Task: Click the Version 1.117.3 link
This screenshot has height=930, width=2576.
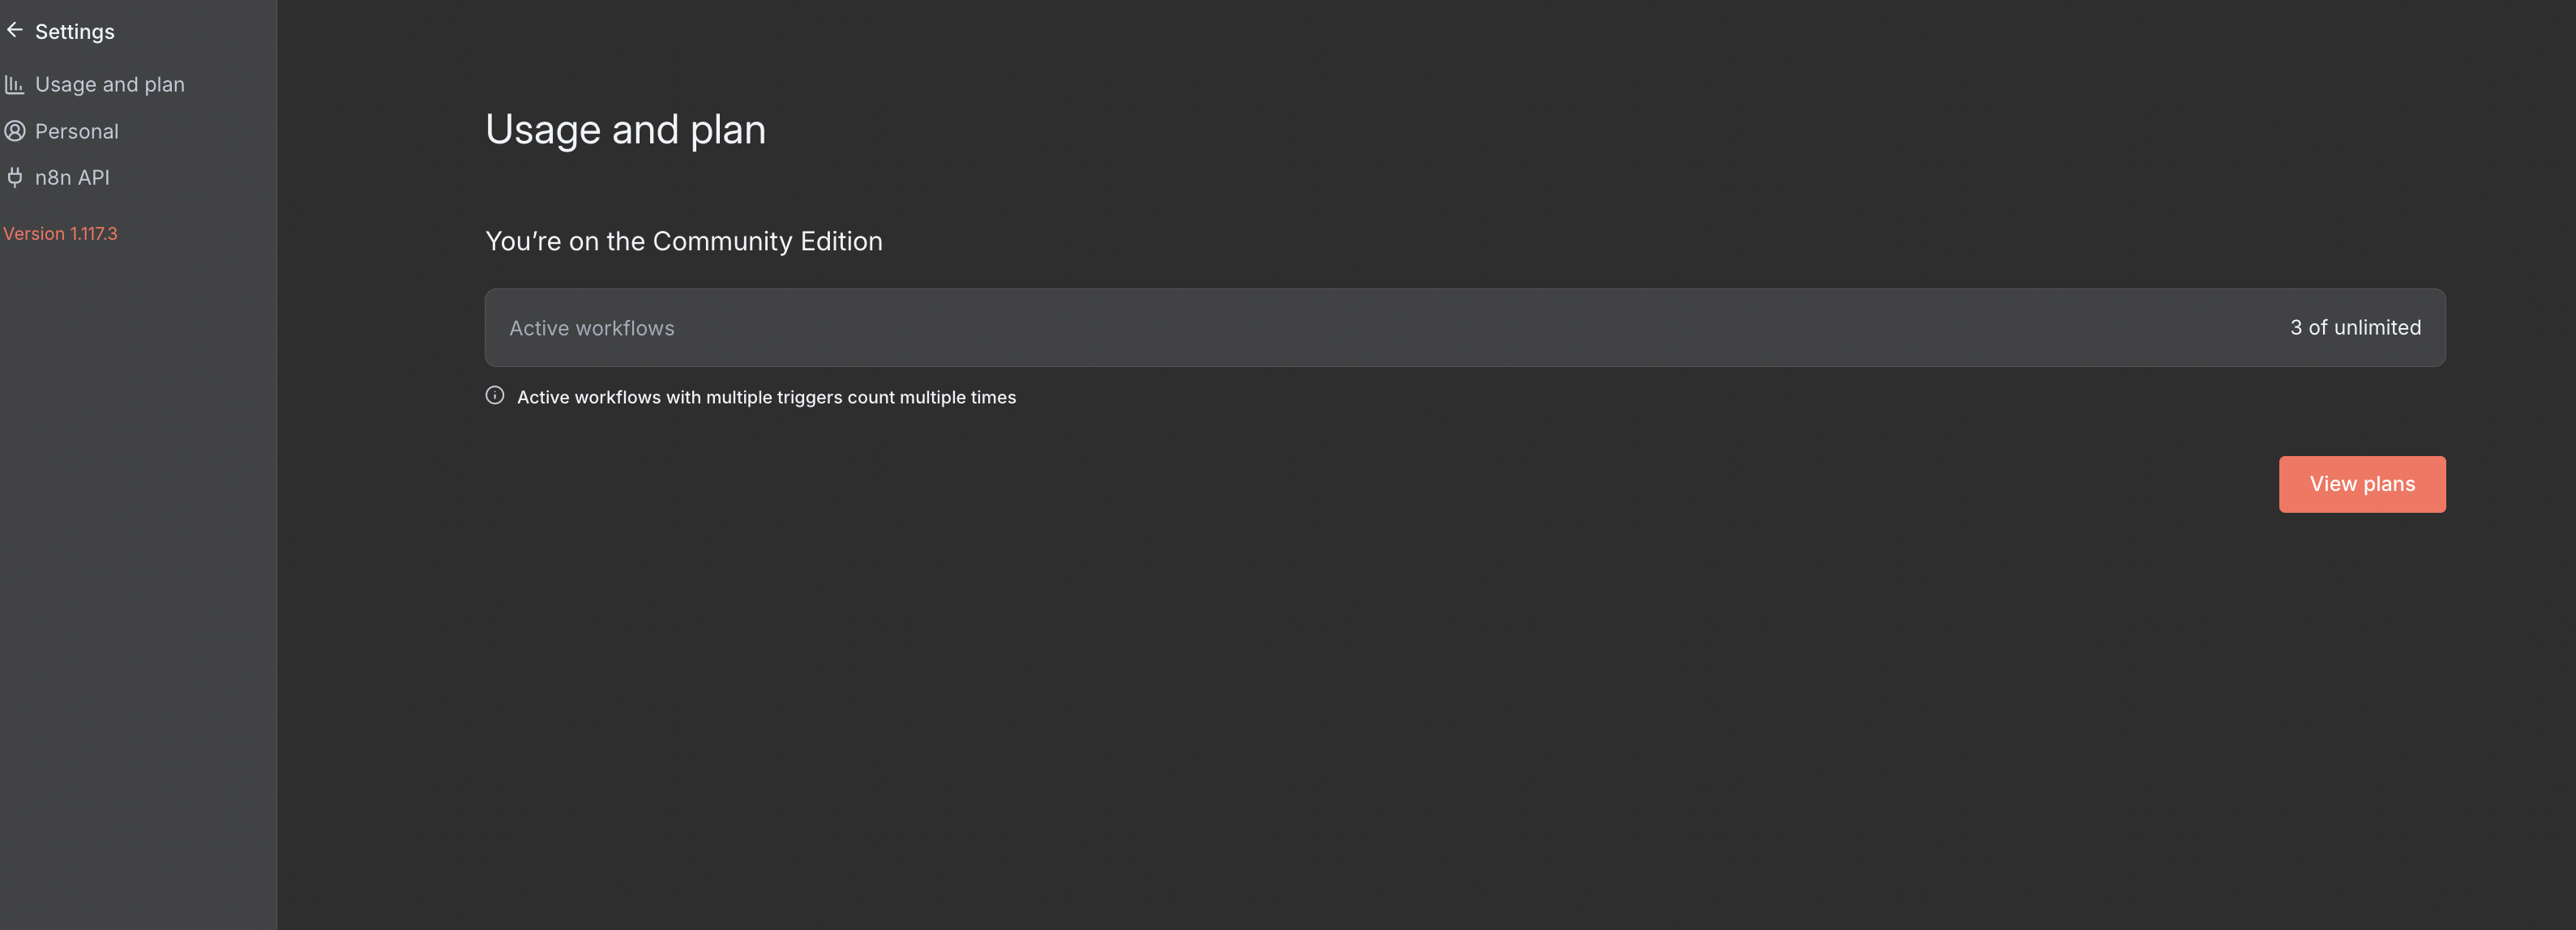Action: (x=60, y=234)
